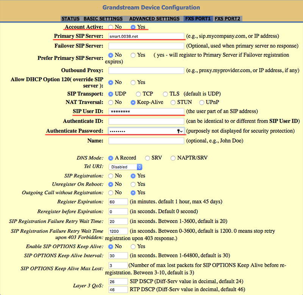Viewport: 303px width, 295px height.
Task: Set Unregister On Reboot to Yes
Action: 133,185
